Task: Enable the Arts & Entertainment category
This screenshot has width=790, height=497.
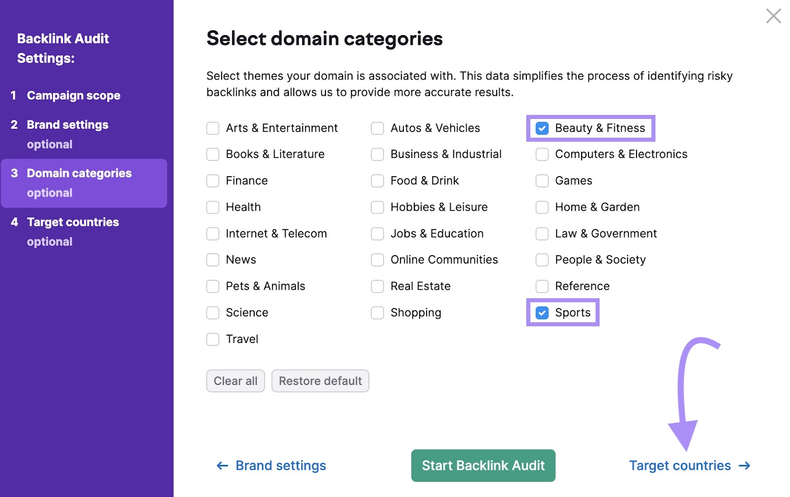Action: [x=212, y=128]
